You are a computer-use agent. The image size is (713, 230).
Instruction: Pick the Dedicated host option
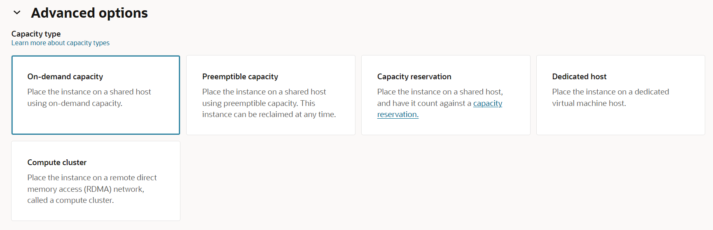tap(621, 95)
